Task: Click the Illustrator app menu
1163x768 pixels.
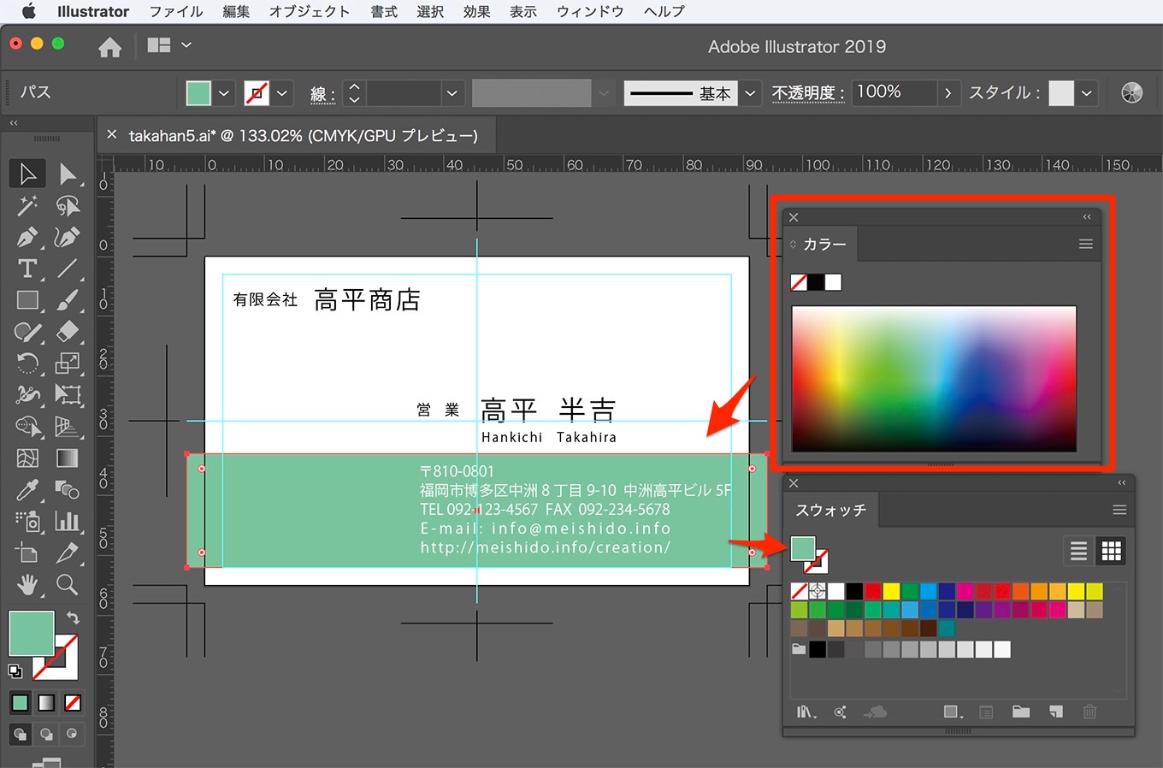Action: tap(93, 12)
